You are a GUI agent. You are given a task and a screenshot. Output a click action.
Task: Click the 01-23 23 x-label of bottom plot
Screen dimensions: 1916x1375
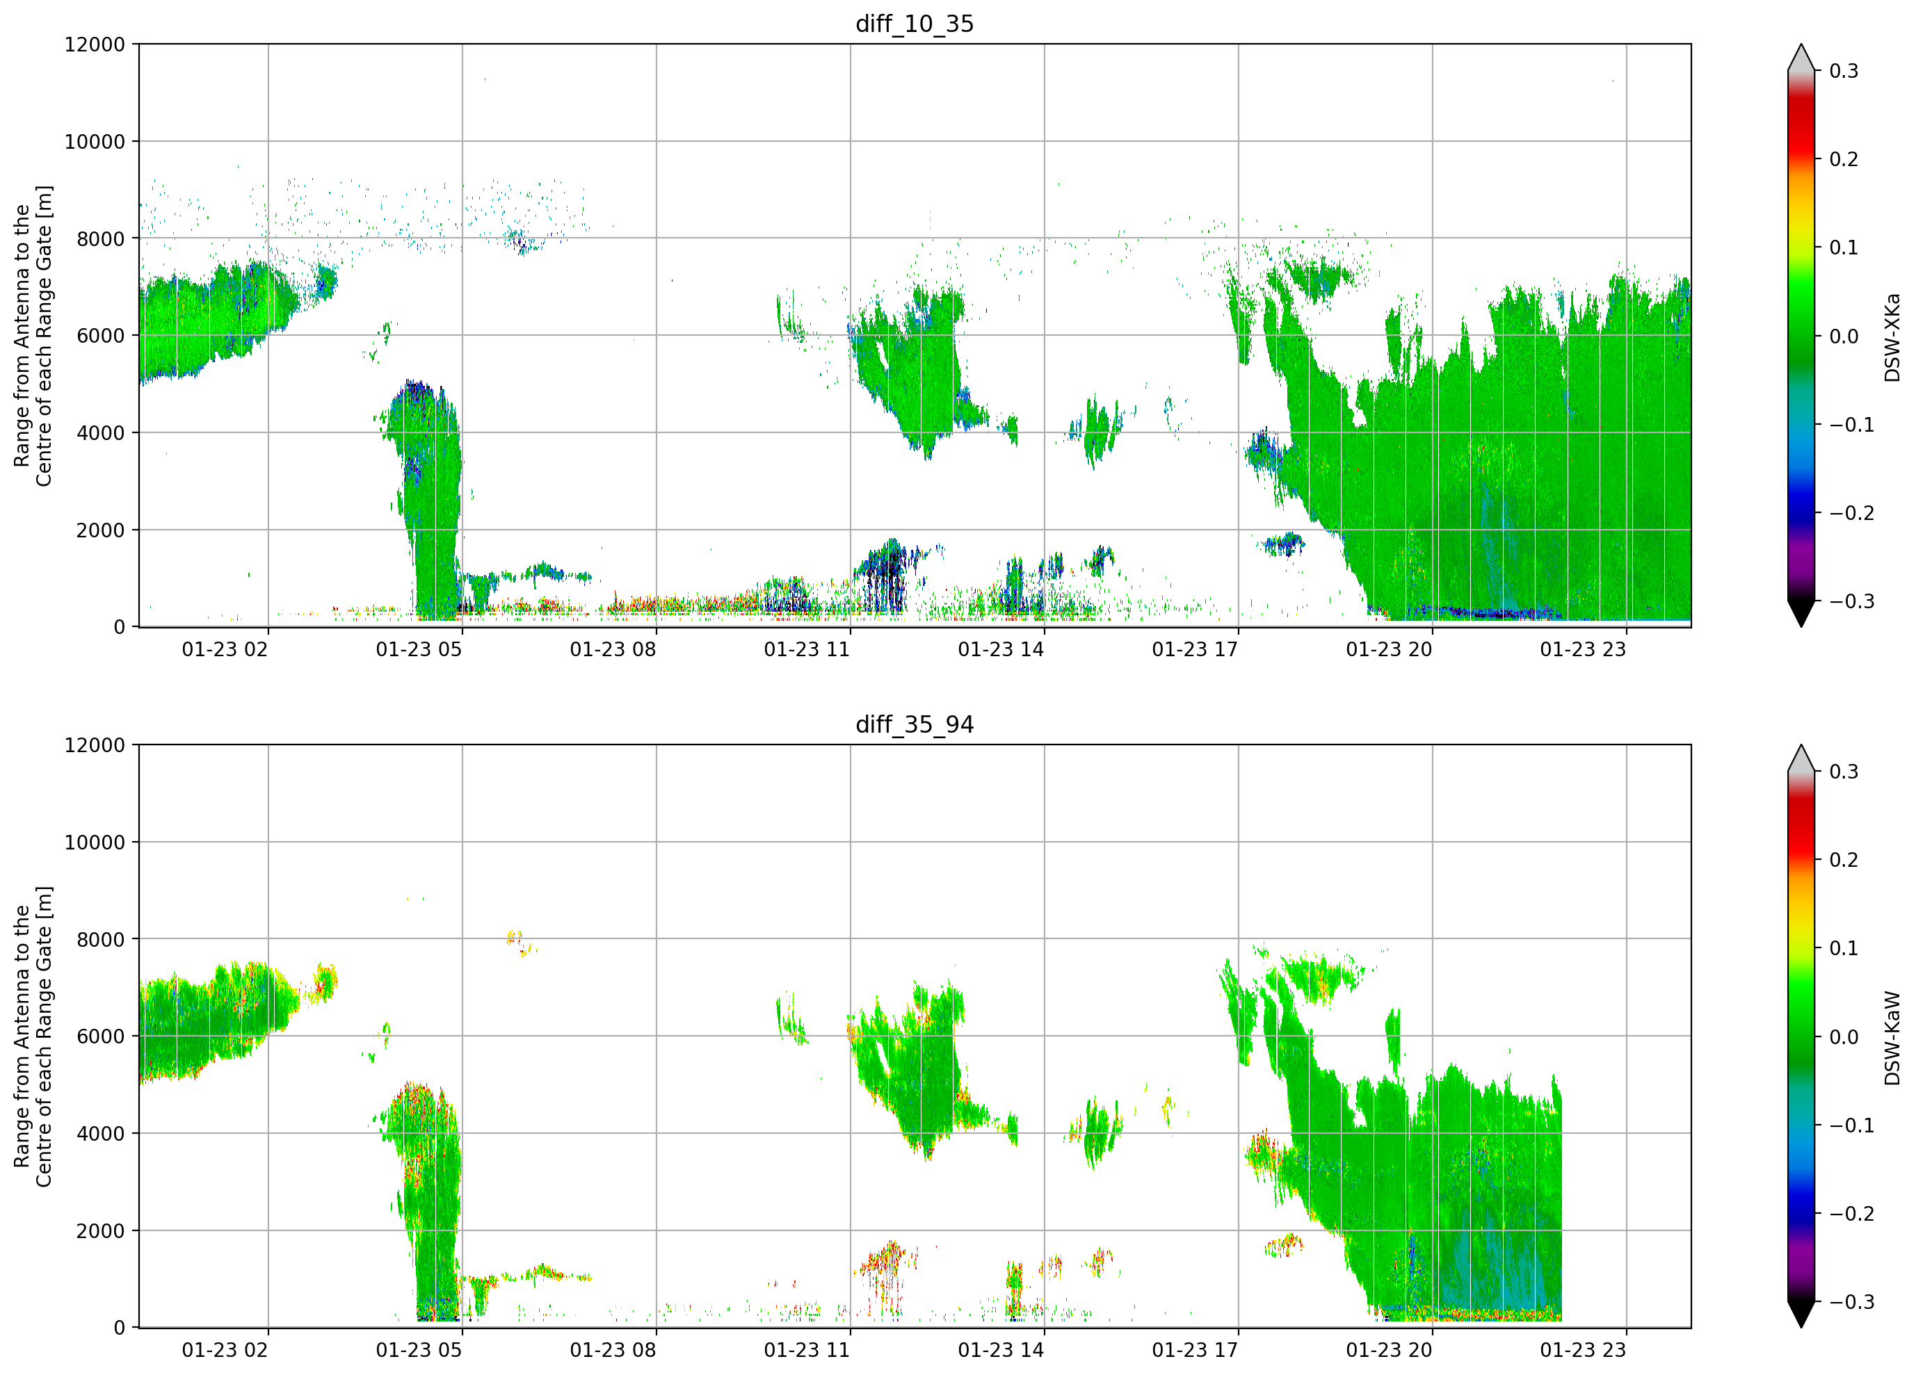click(x=1583, y=1351)
